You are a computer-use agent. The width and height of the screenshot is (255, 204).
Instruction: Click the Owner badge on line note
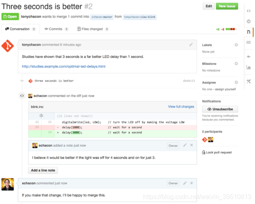click(173, 145)
